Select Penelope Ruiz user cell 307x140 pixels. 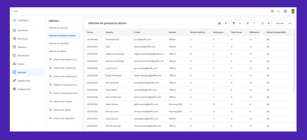pos(112,40)
